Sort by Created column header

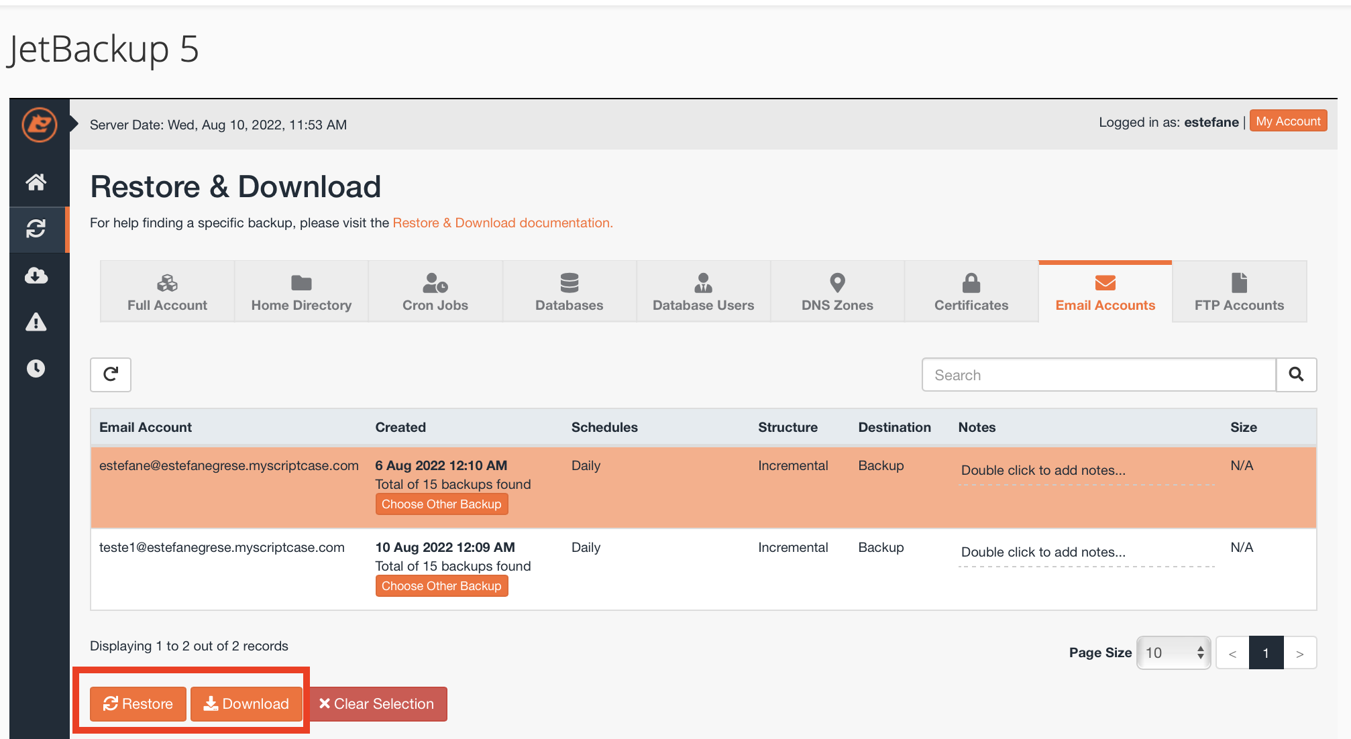tap(400, 427)
